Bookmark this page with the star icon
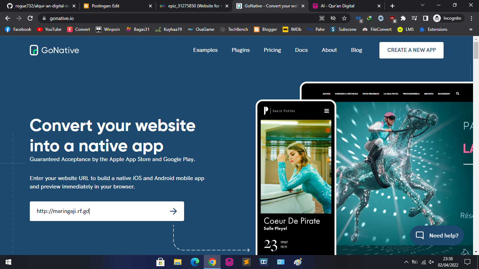 tap(344, 18)
